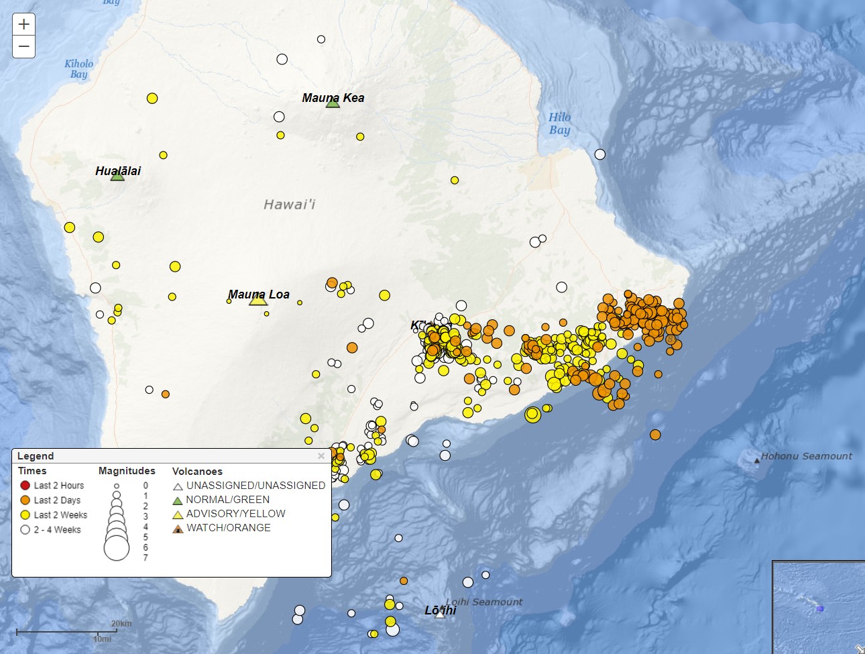
Task: Click the Magnitudes heading in legend
Action: tap(127, 471)
